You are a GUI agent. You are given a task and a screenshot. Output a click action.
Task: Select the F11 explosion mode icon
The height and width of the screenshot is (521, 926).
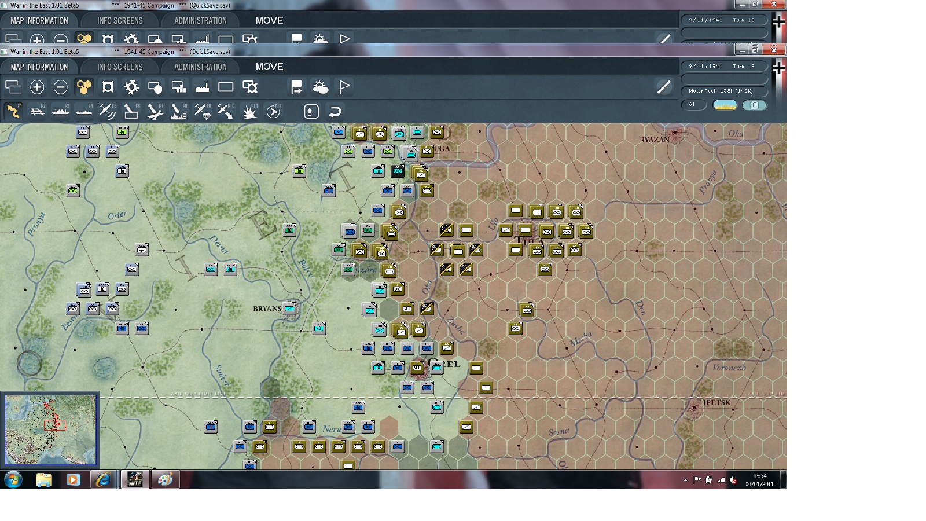[250, 111]
